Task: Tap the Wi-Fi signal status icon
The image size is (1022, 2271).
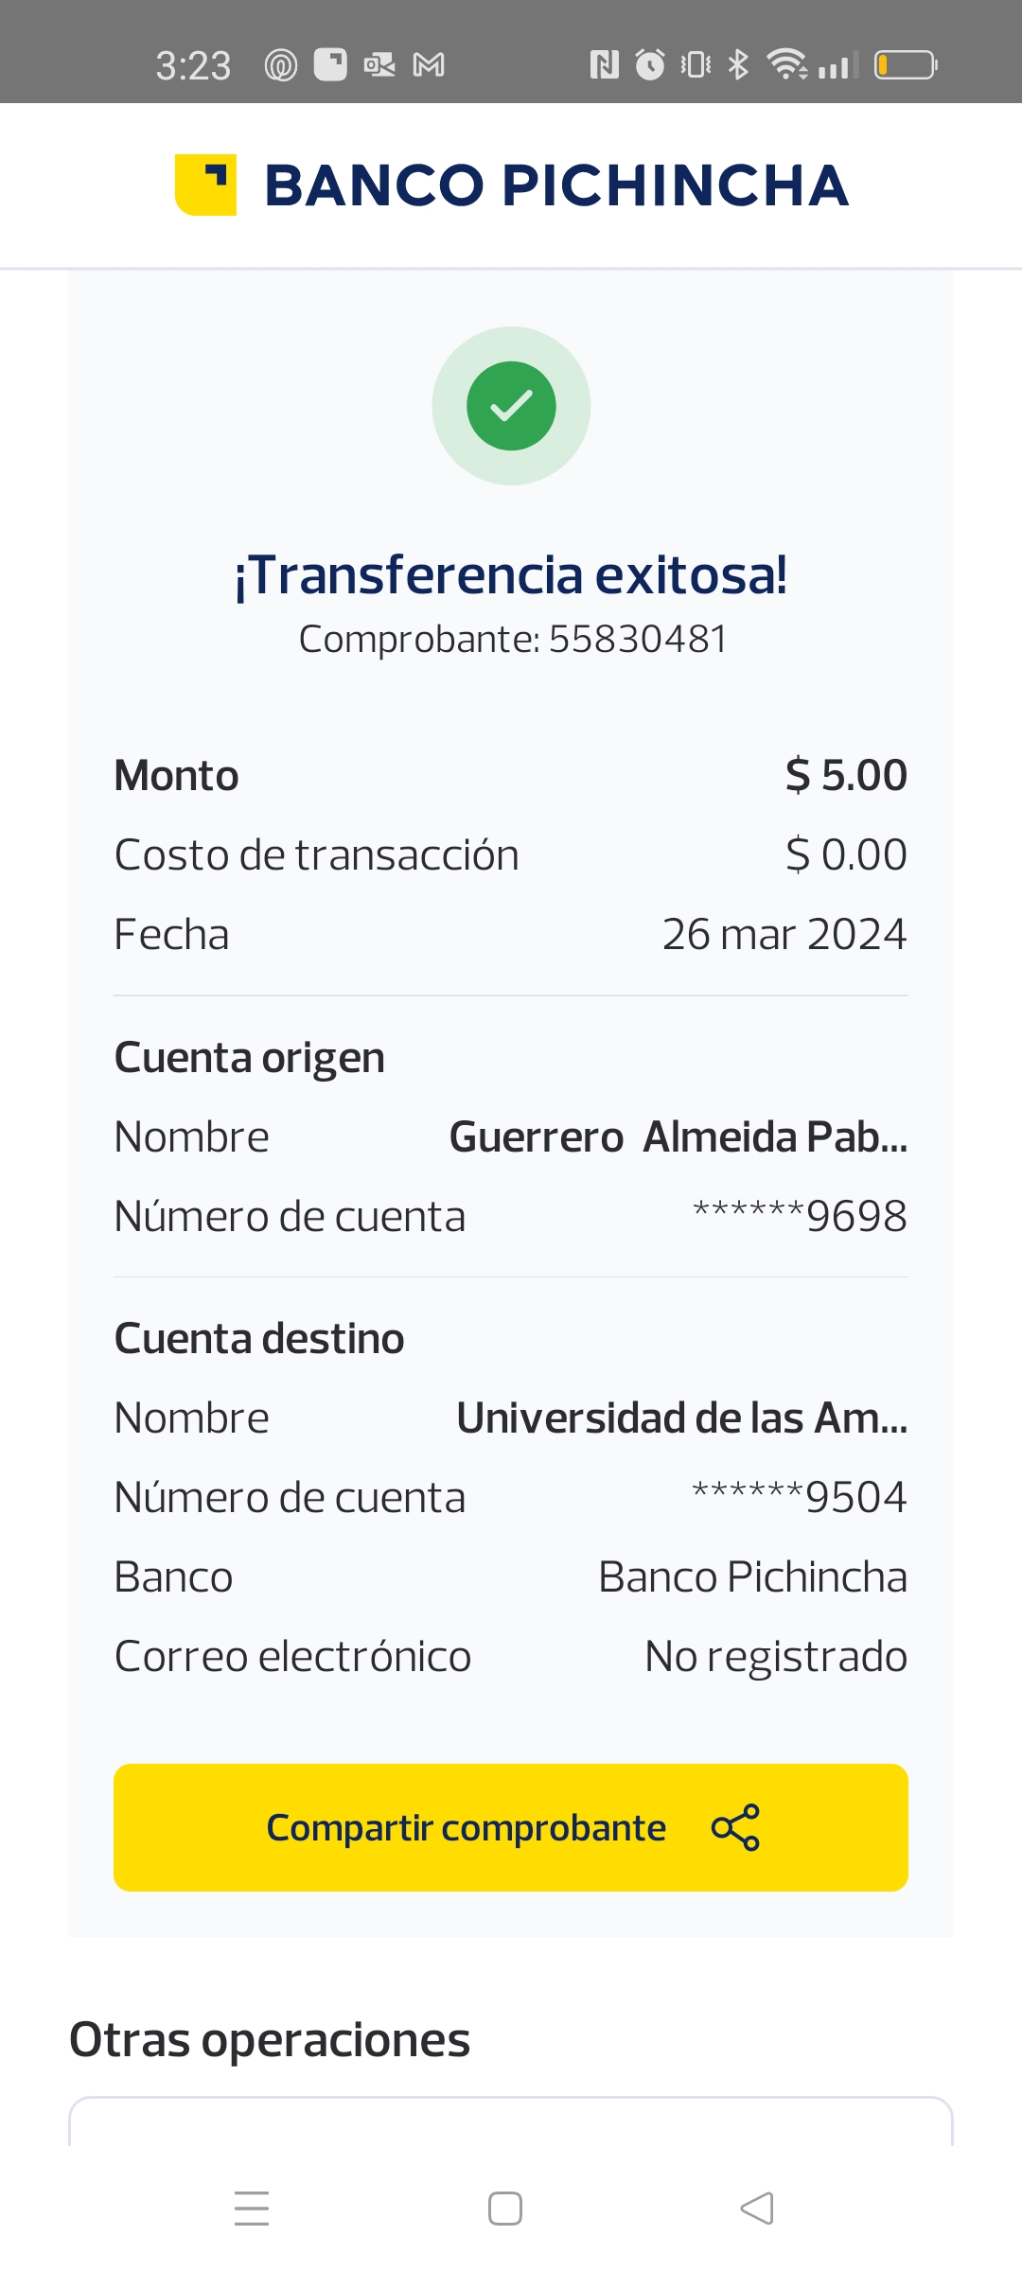Action: pyautogui.click(x=785, y=65)
